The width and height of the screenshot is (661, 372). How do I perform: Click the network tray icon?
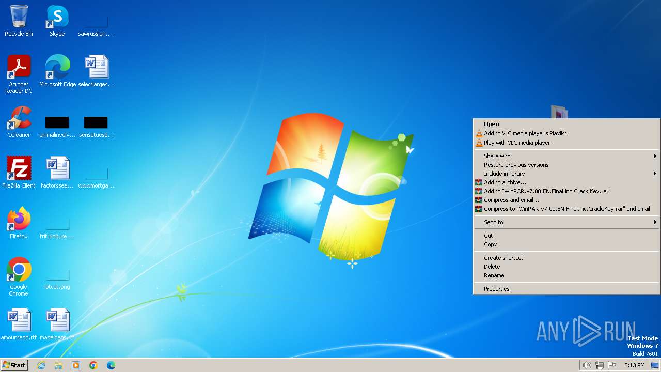600,365
